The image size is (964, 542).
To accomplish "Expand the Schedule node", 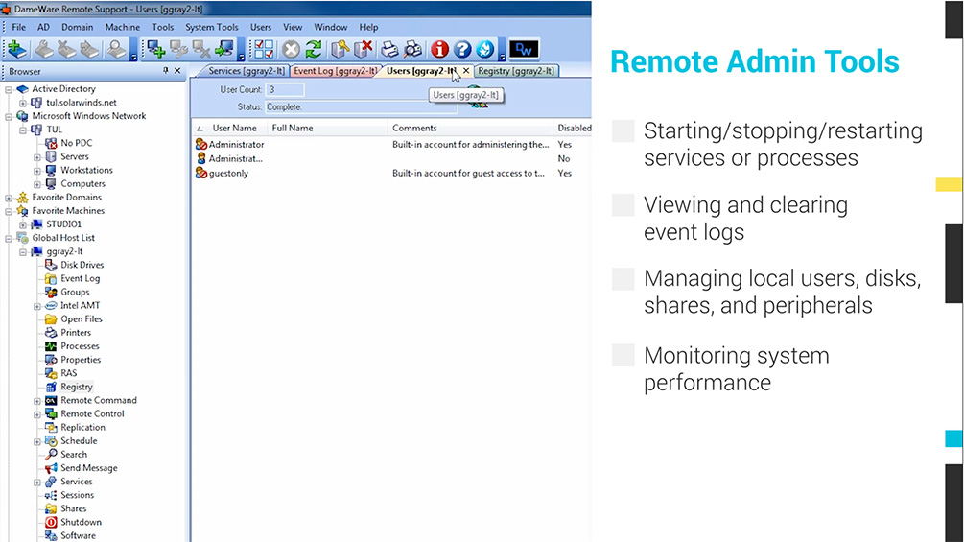I will click(x=36, y=440).
